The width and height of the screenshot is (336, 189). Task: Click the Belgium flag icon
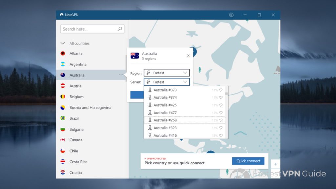[63, 97]
